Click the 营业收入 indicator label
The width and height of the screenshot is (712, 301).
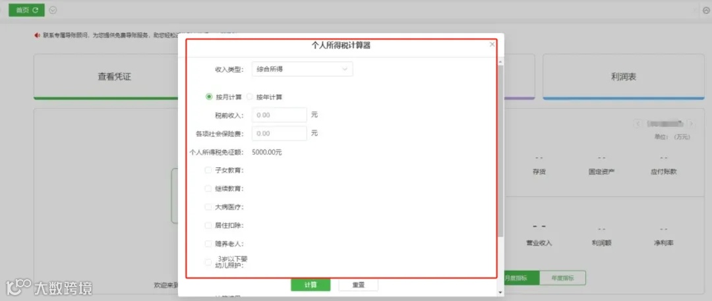pos(539,243)
